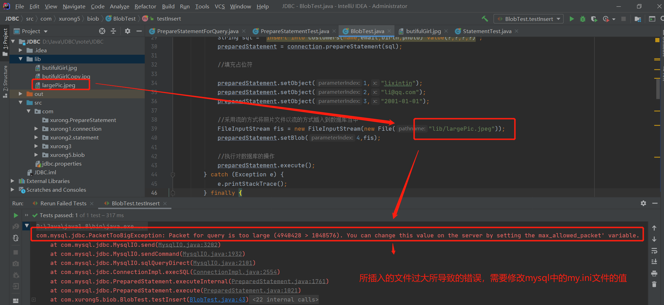Expand the out folder

tap(21, 94)
